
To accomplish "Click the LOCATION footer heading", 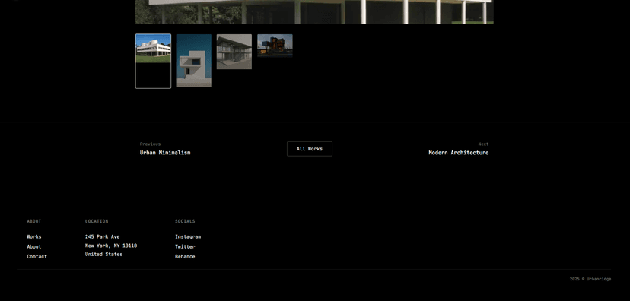I will 97,221.
